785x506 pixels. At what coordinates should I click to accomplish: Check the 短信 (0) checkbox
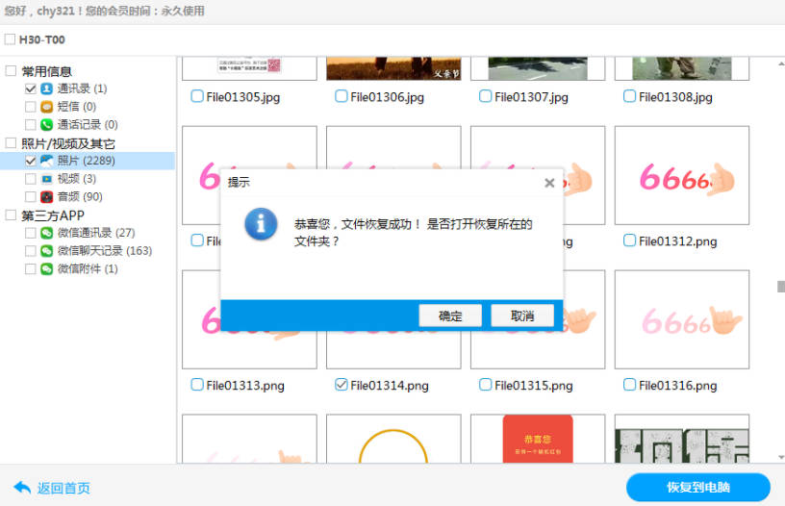(x=31, y=107)
